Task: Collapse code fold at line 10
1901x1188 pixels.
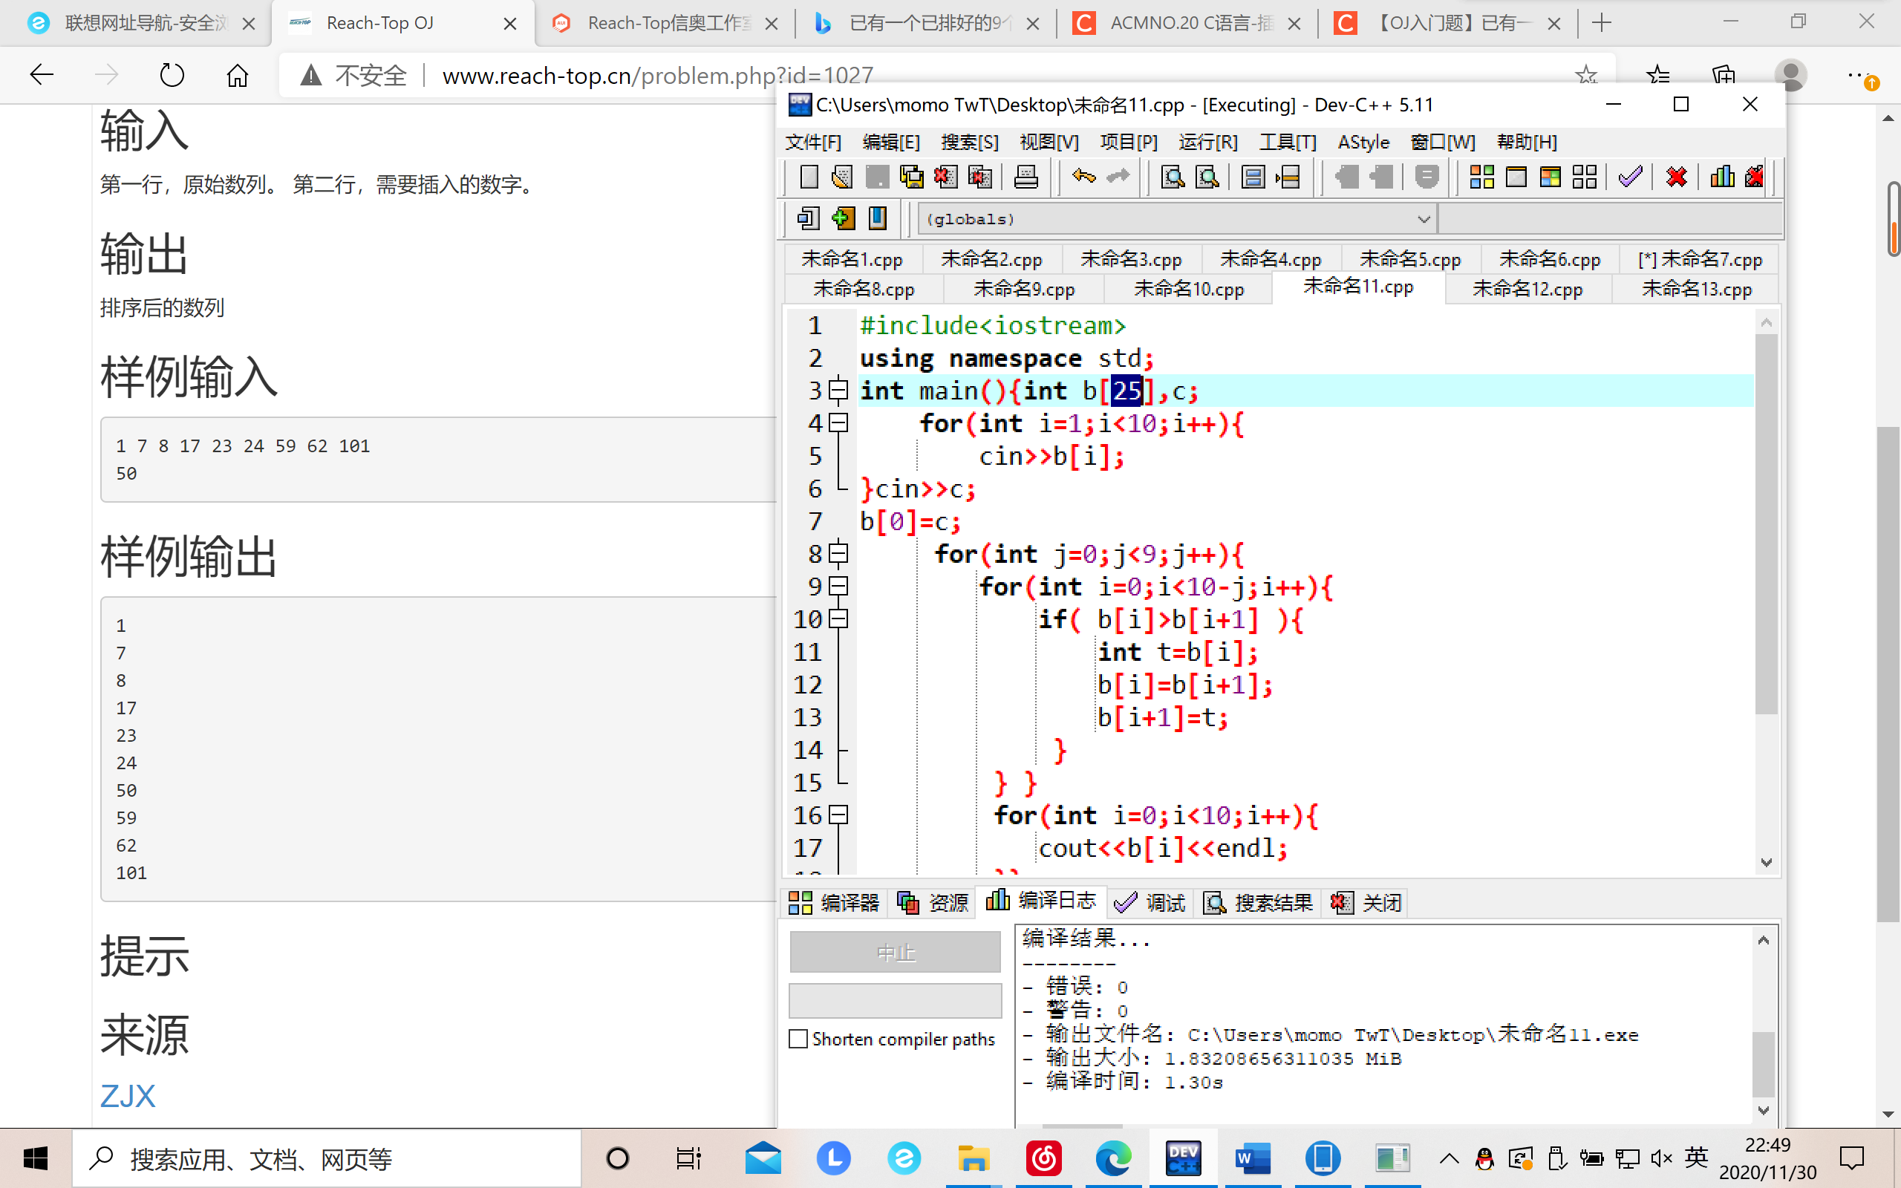Action: coord(839,619)
